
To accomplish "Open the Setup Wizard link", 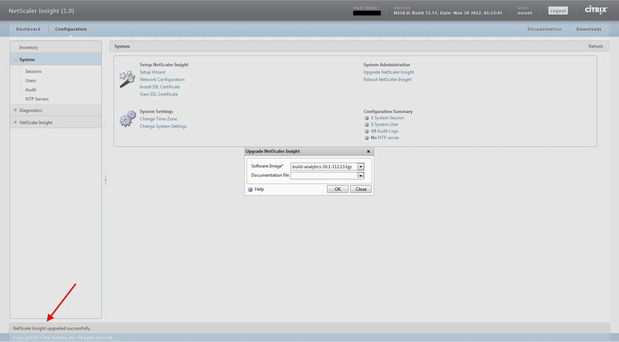I will coord(152,72).
